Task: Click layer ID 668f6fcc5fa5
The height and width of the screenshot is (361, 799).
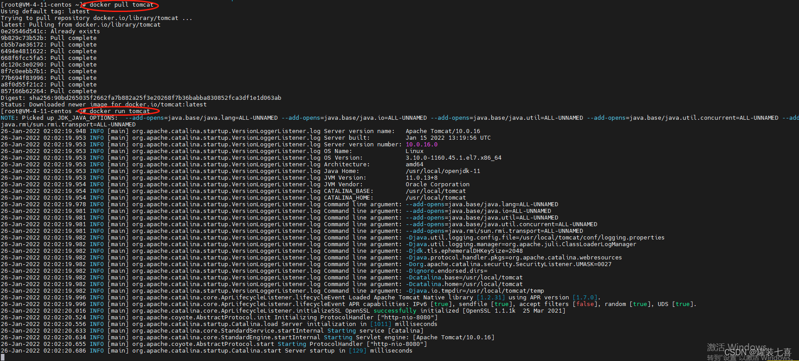Action: coord(22,58)
